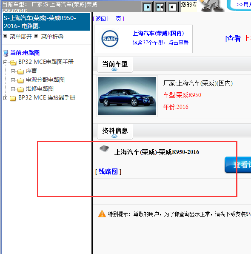Click the 菜单展开 menu expand icon
Screen dimensions: 251x254
pos(5,37)
